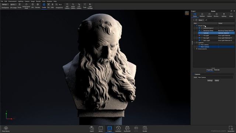Viewport: 236px width, 133px height.
Task: Toggle visibility of Back Light
Action: pyautogui.click(x=199, y=40)
